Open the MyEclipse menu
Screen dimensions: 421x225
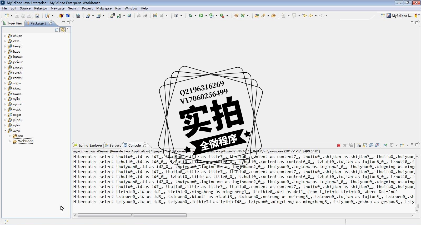(104, 8)
